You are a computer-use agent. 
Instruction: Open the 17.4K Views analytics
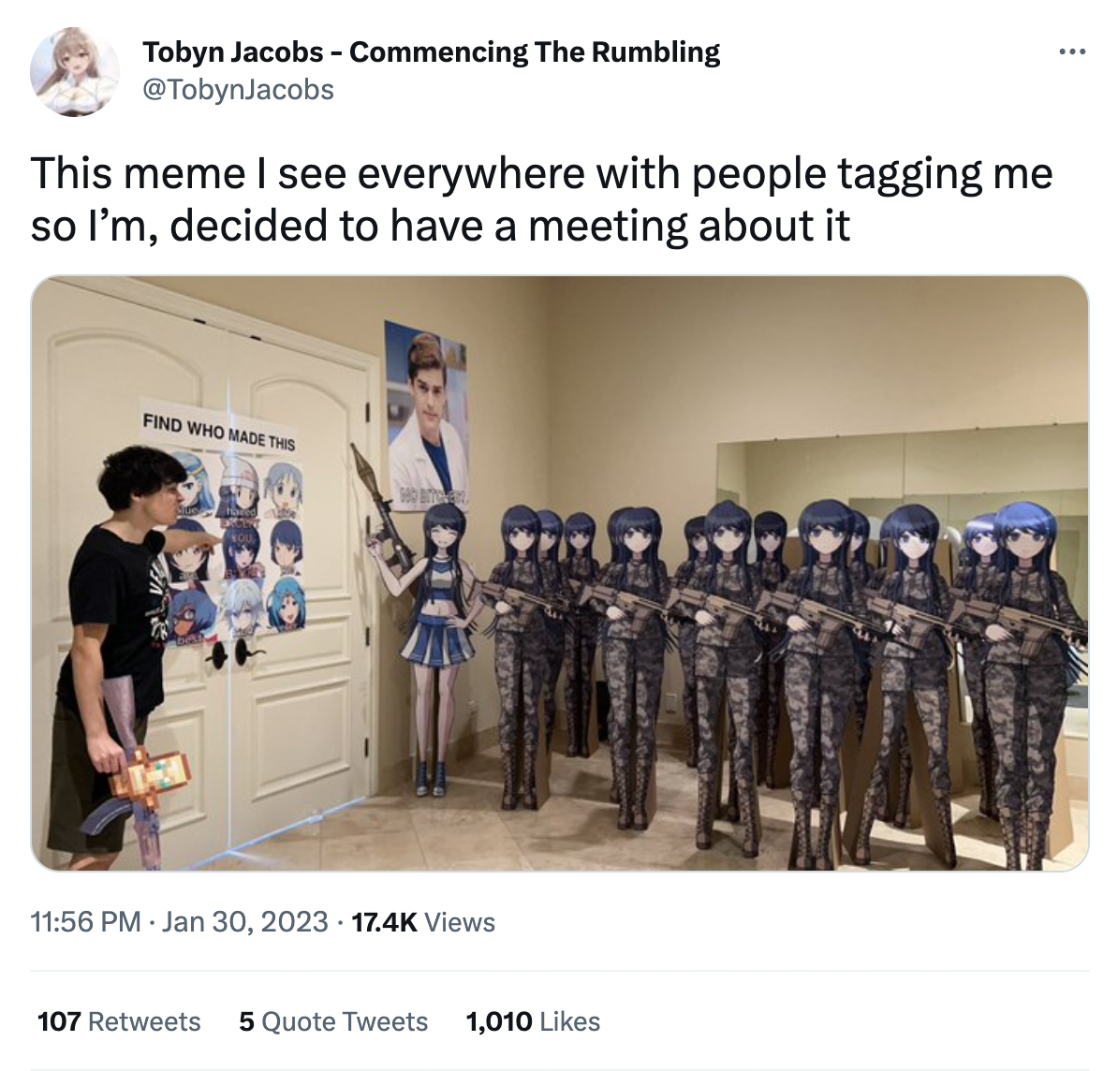point(423,921)
